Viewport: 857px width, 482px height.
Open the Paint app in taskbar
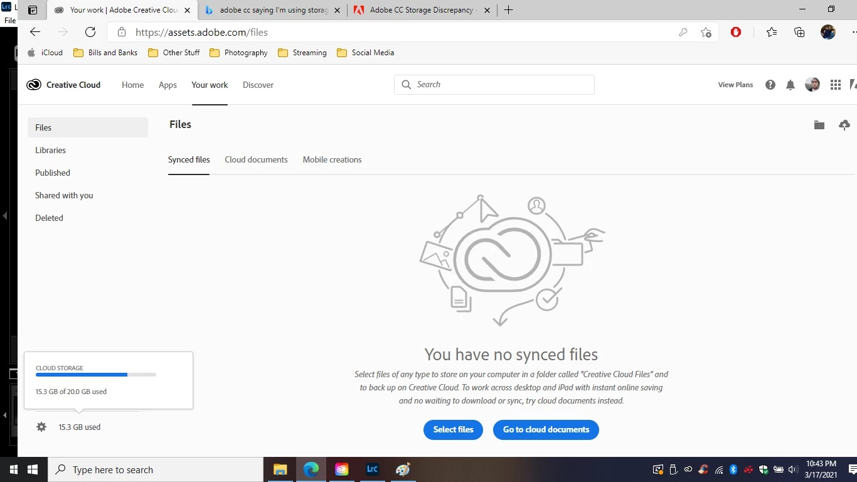403,469
